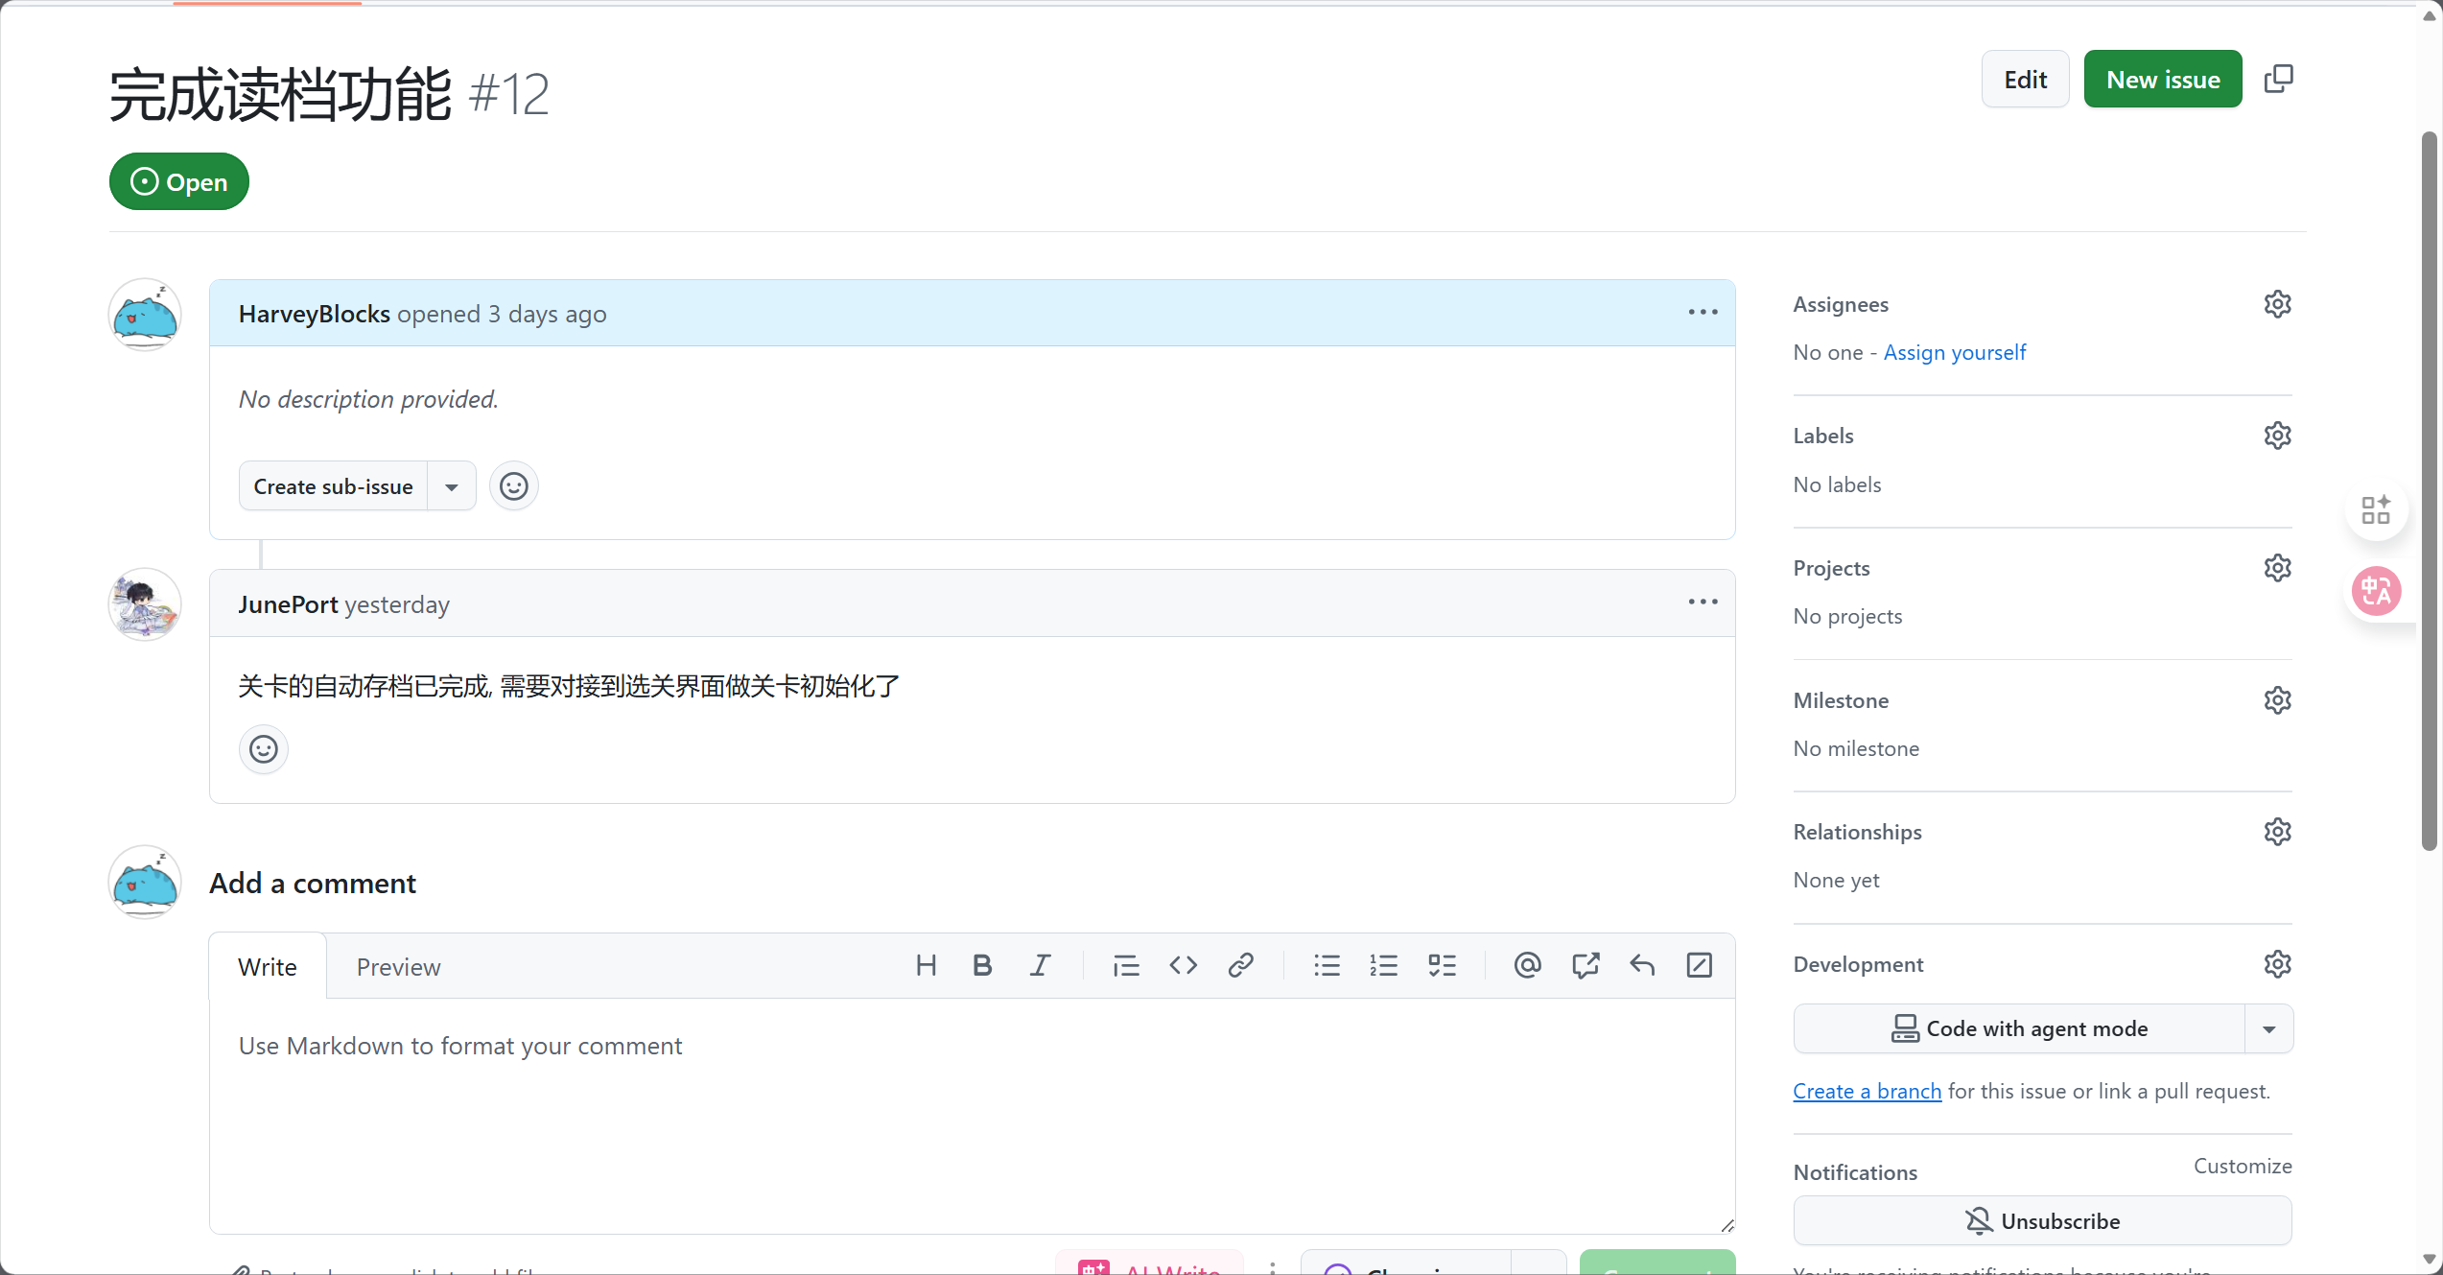Open the options menu on HarveyBlocks' post
The width and height of the screenshot is (2443, 1275).
(1703, 313)
